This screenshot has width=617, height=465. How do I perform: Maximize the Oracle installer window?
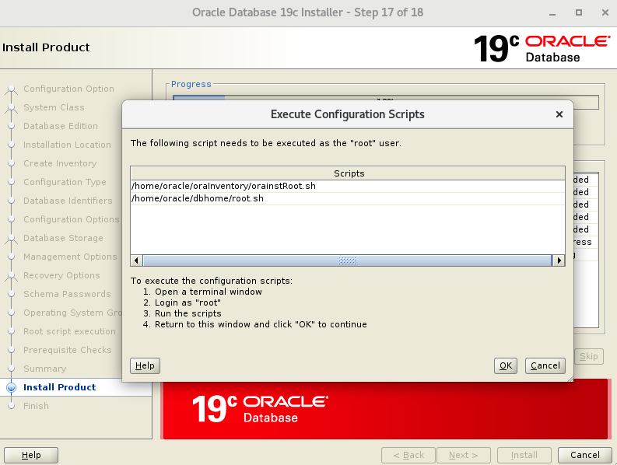[x=578, y=12]
